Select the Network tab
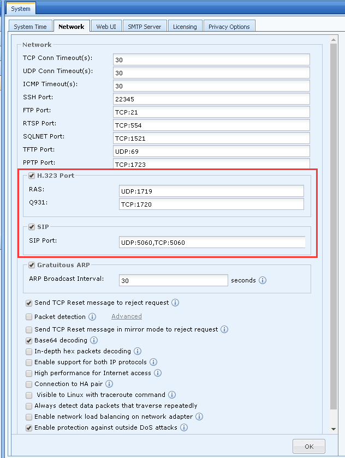 pyautogui.click(x=72, y=26)
